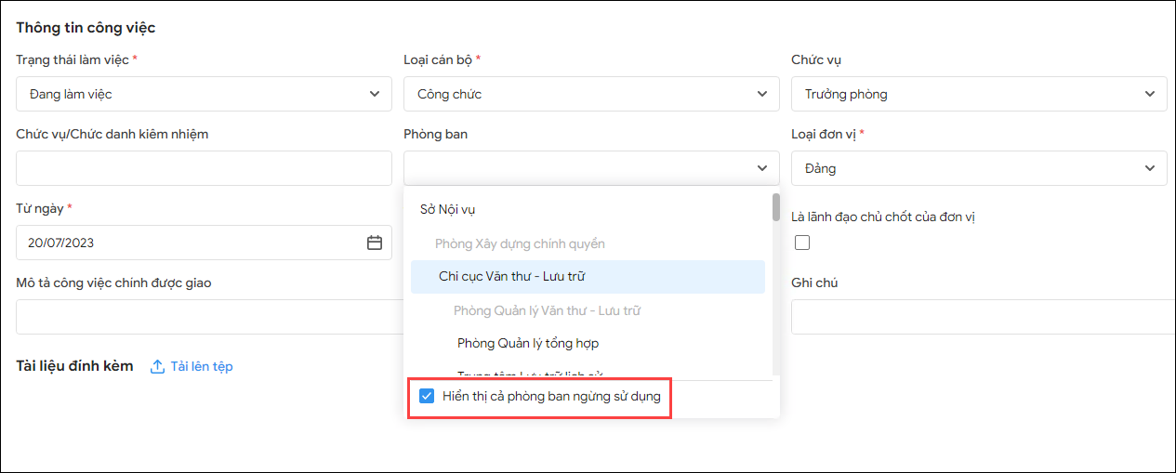Viewport: 1176px width, 473px height.
Task: Uncheck Hiển thị cả phòng ban ngừng sử dụng
Action: pyautogui.click(x=427, y=397)
